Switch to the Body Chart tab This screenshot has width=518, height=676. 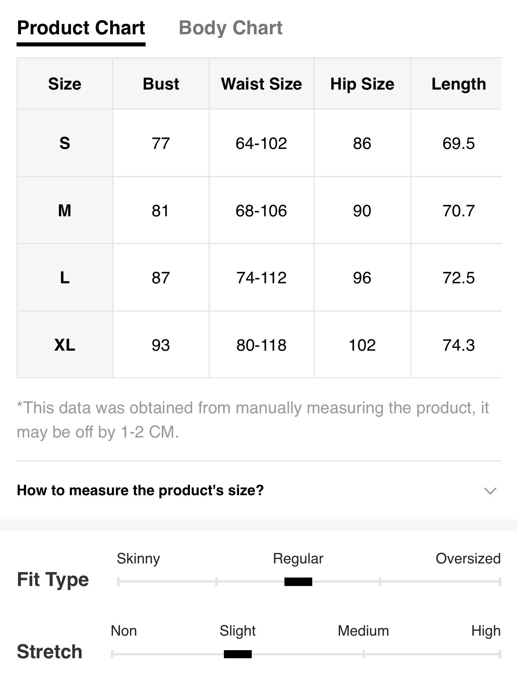(230, 28)
